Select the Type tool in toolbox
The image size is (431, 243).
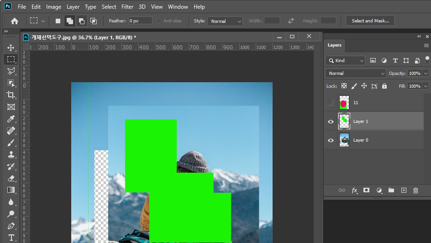[x=11, y=237]
